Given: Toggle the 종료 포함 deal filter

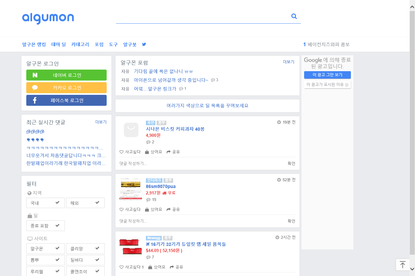Looking at the screenshot, I should [45, 226].
